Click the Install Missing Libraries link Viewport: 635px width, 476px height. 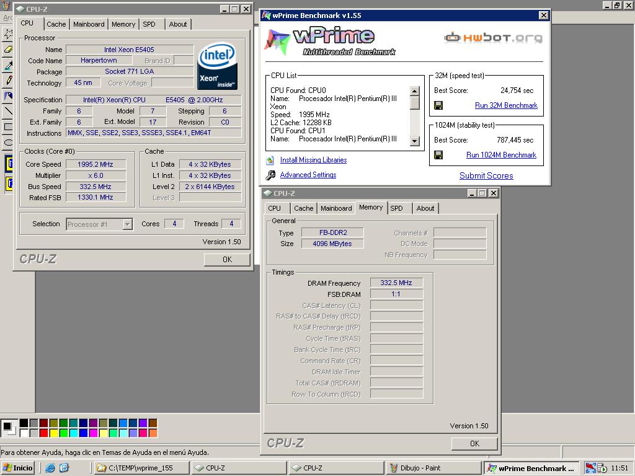[313, 160]
